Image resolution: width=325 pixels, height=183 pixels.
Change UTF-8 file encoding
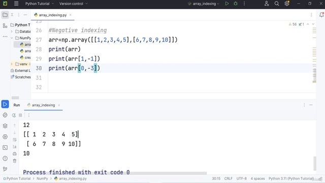pos(242,178)
